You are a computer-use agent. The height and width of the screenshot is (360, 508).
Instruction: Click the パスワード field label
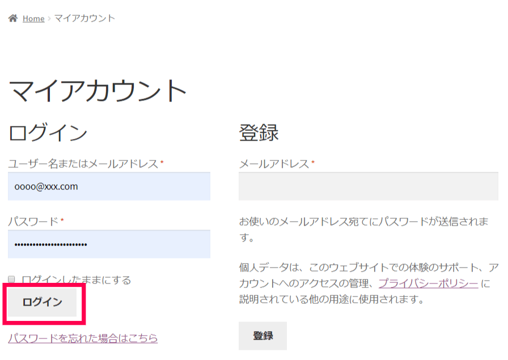pyautogui.click(x=33, y=221)
